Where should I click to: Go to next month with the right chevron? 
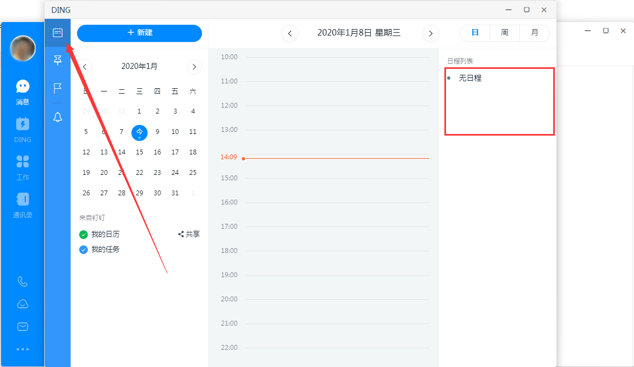click(x=194, y=66)
